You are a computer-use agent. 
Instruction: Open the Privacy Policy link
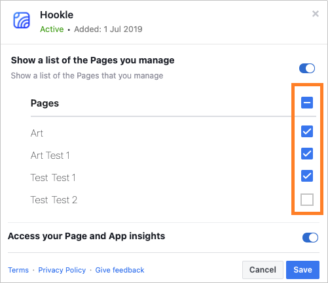click(62, 270)
